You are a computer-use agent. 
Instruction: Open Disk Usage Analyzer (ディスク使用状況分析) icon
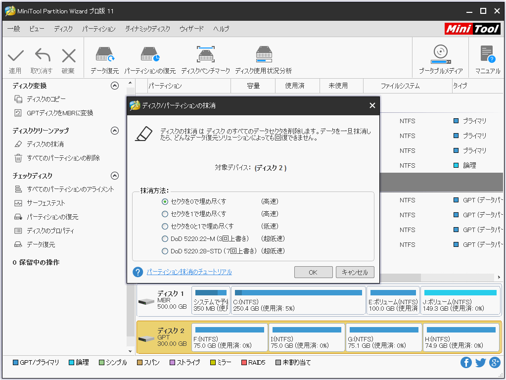264,54
